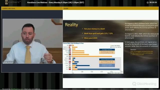Click the Karatbars Live Webinar title text

coord(55,2)
